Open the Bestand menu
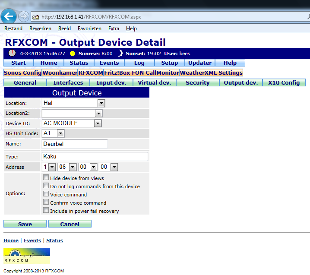The height and width of the screenshot is (275, 310). coord(13,28)
